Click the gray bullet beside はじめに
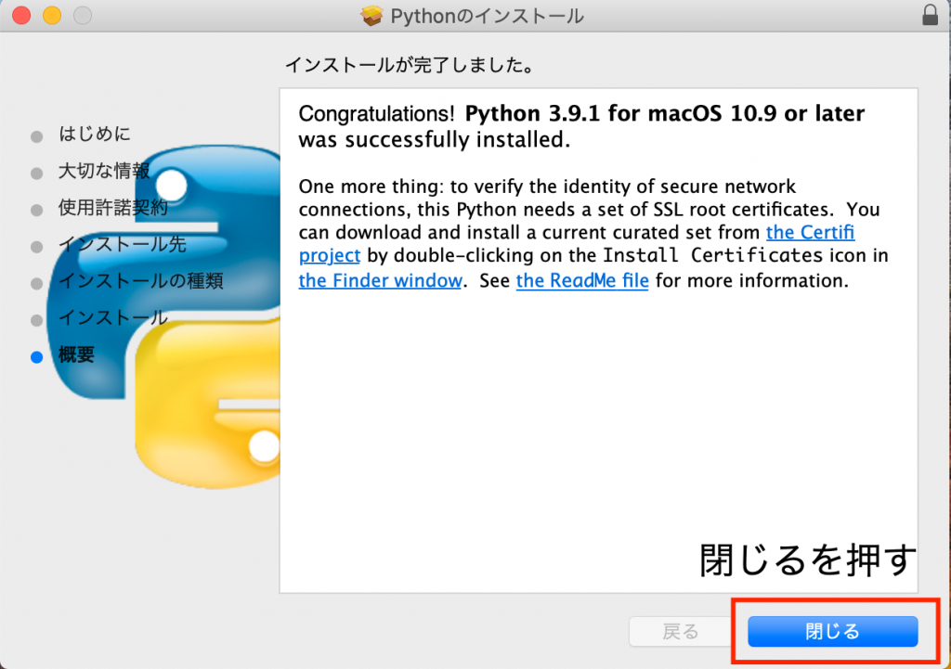Image resolution: width=951 pixels, height=669 pixels. tap(37, 135)
